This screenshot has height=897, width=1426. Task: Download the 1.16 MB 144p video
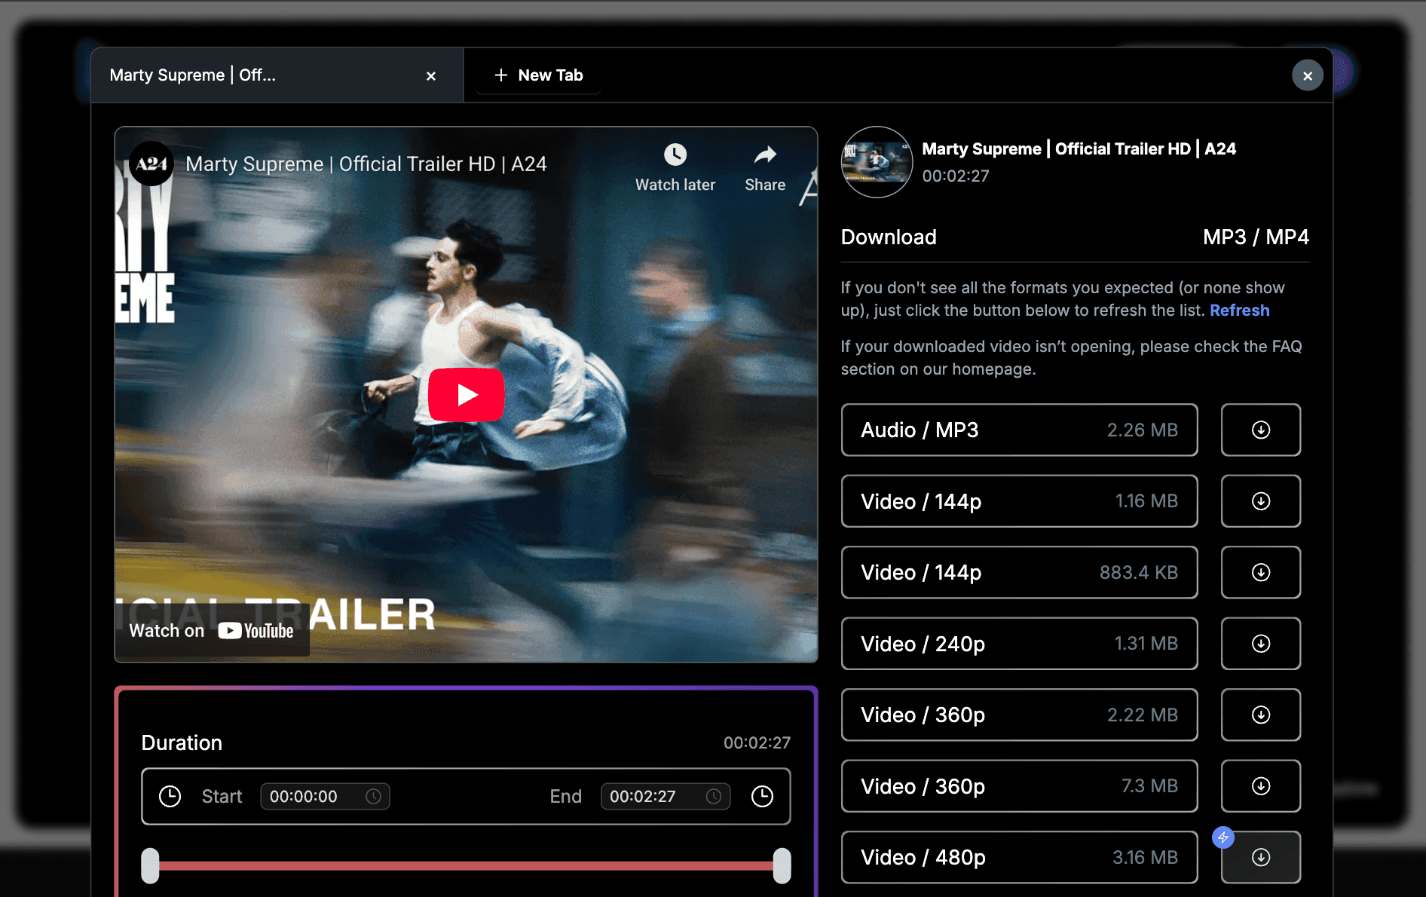[x=1260, y=501]
